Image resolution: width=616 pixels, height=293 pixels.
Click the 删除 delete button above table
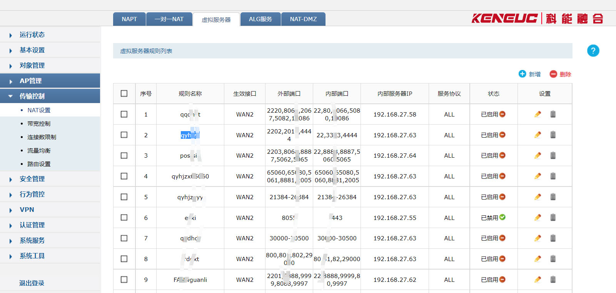click(561, 74)
